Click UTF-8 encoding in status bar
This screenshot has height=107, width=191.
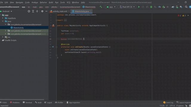point(172,106)
